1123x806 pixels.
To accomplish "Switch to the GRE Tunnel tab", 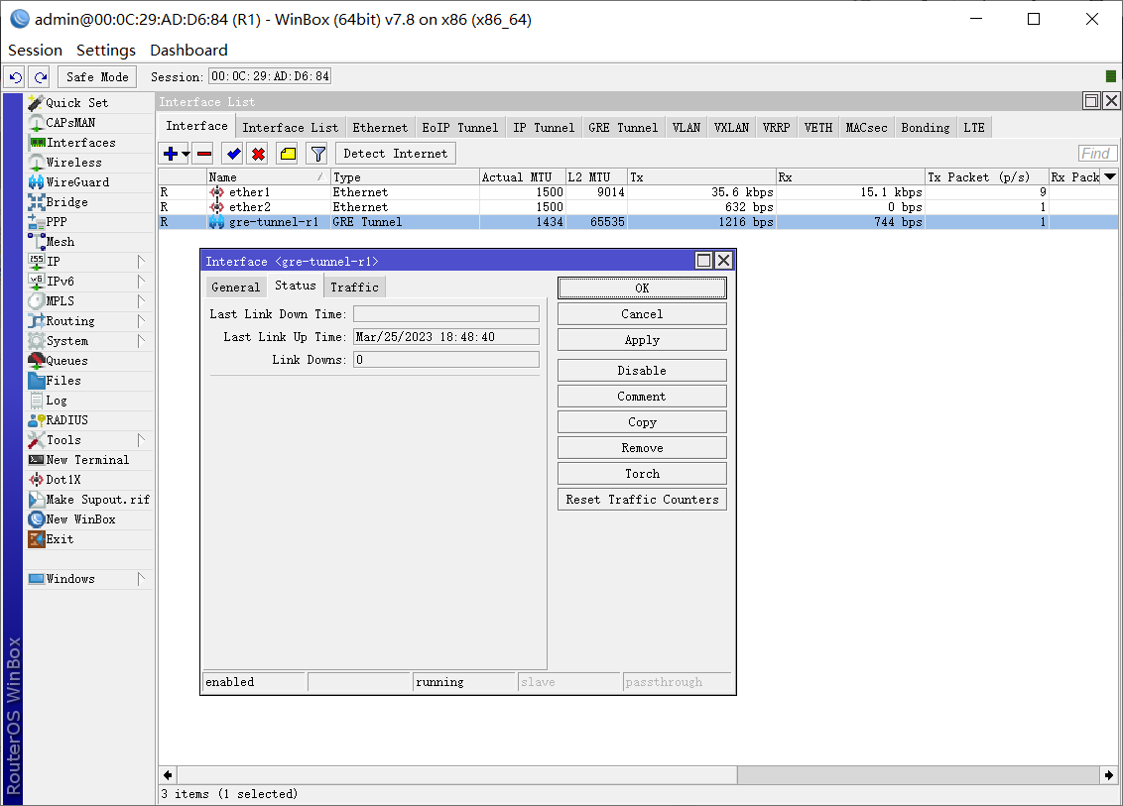I will [622, 128].
